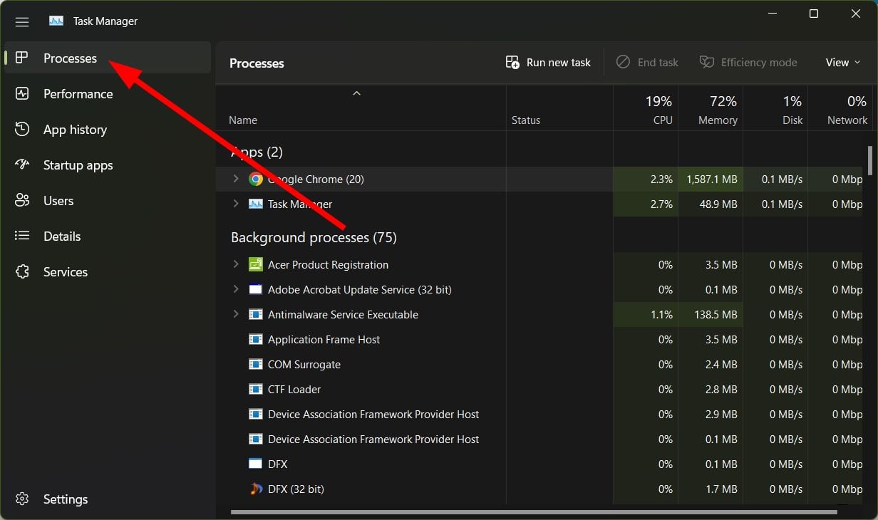
Task: Click the Antimalware Service Executable icon
Action: click(x=256, y=314)
